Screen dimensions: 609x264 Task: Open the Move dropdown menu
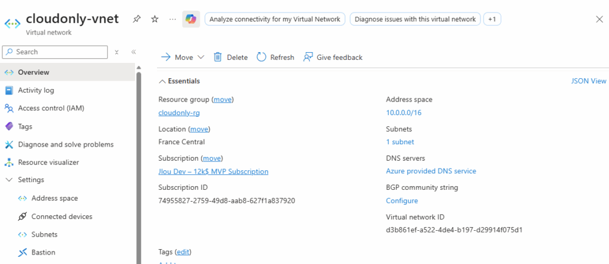click(x=183, y=57)
